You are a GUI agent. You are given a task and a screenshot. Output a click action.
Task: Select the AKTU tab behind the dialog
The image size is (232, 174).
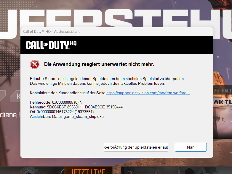pos(223,102)
